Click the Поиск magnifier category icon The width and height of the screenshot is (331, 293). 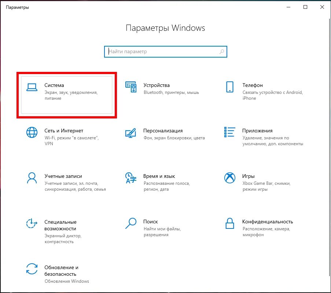(x=130, y=223)
